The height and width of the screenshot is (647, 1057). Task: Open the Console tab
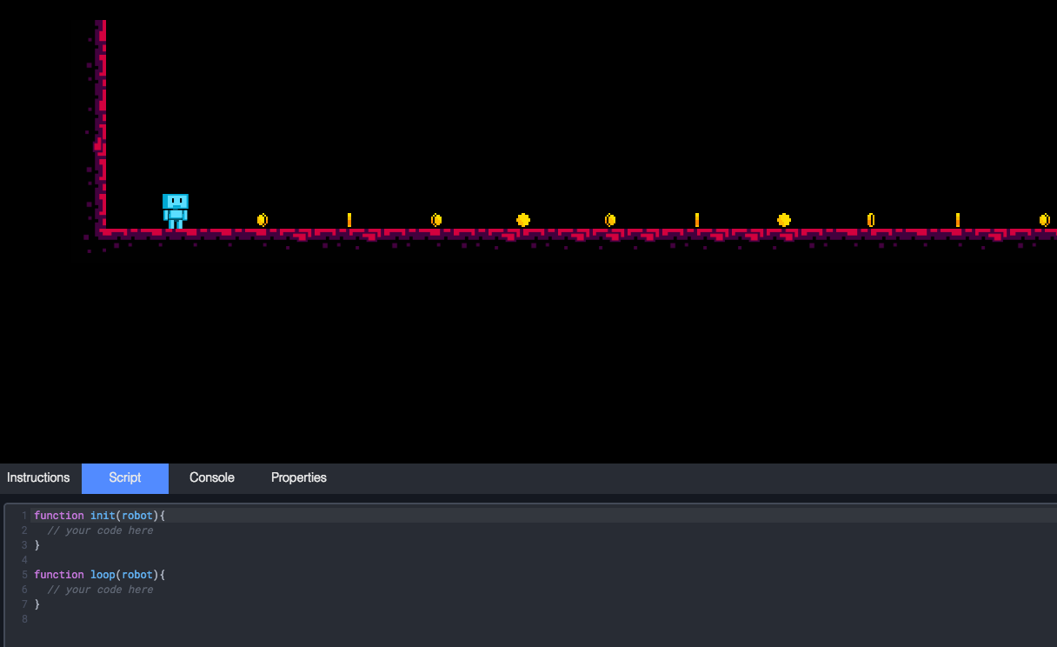click(x=211, y=477)
